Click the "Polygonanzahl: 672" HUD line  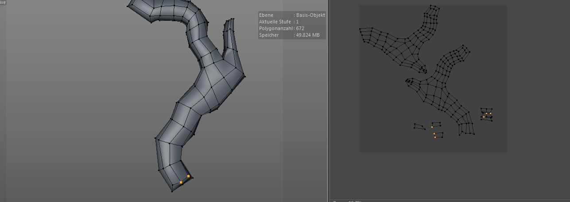pos(282,28)
